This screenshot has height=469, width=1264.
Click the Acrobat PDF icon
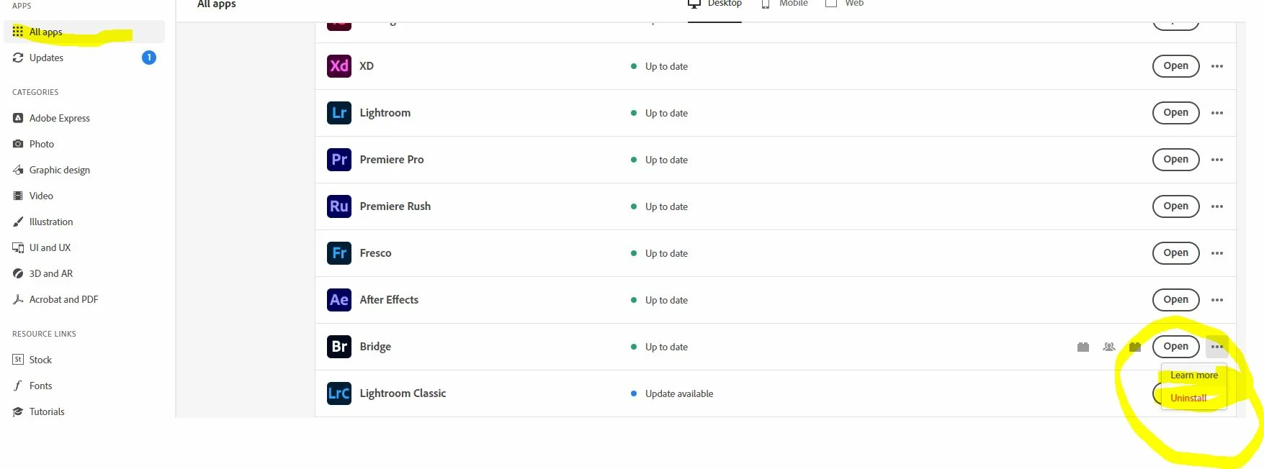pyautogui.click(x=18, y=299)
